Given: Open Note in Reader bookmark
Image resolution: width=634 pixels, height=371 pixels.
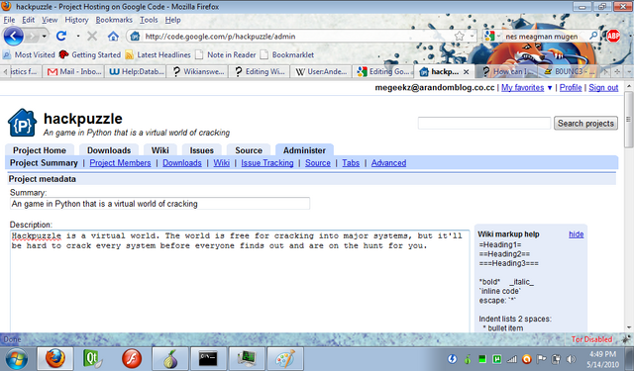Looking at the screenshot, I should coord(226,54).
